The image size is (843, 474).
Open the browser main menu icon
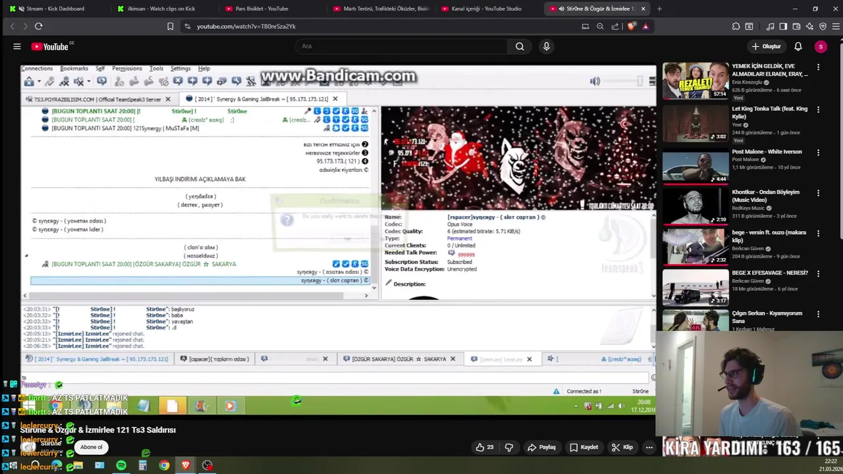pyautogui.click(x=836, y=26)
